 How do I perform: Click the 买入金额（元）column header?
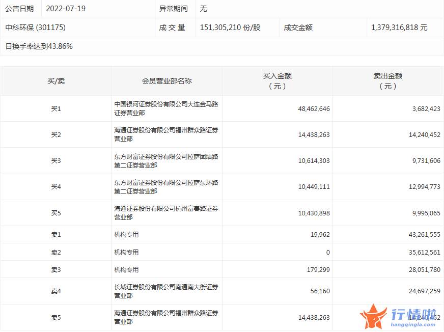click(277, 81)
